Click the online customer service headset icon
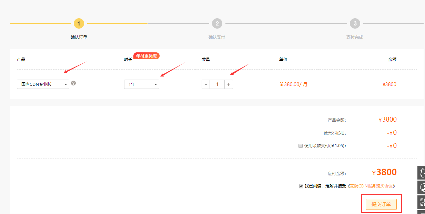This screenshot has height=214, width=425. [422, 173]
